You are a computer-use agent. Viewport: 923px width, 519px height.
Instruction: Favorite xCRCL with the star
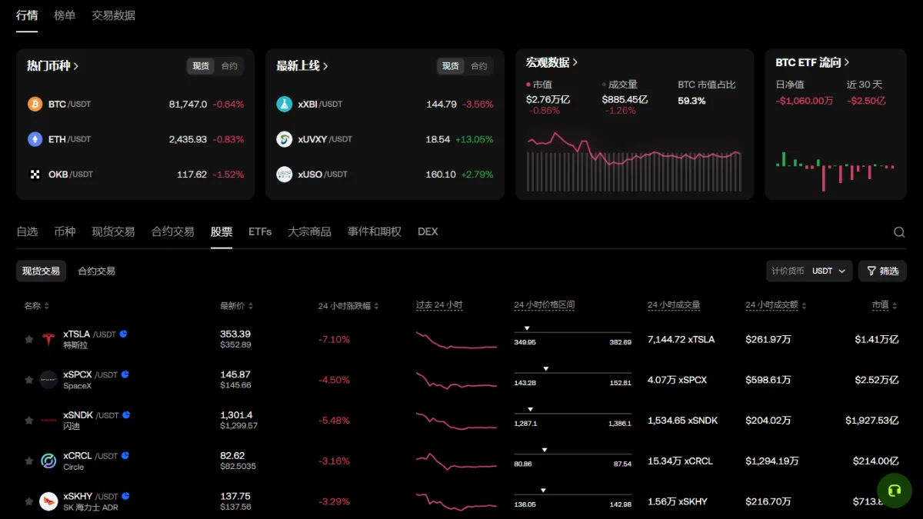(29, 461)
